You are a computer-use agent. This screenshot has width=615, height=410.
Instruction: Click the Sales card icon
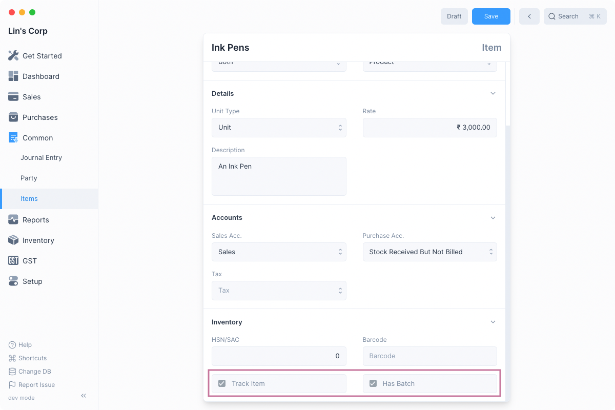13,97
